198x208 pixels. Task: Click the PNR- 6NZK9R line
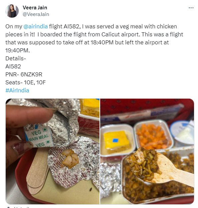point(24,74)
